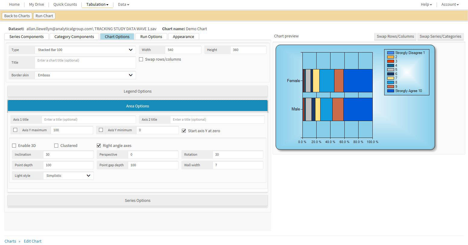Viewport: 468px width, 245px height.
Task: Toggle the Clustered checkbox
Action: (56, 145)
